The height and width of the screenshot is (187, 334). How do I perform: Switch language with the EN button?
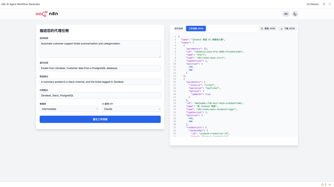[286, 14]
